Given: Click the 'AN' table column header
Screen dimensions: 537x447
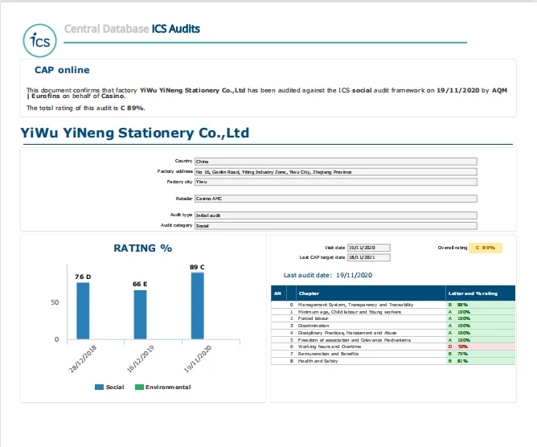Looking at the screenshot, I should pos(278,293).
